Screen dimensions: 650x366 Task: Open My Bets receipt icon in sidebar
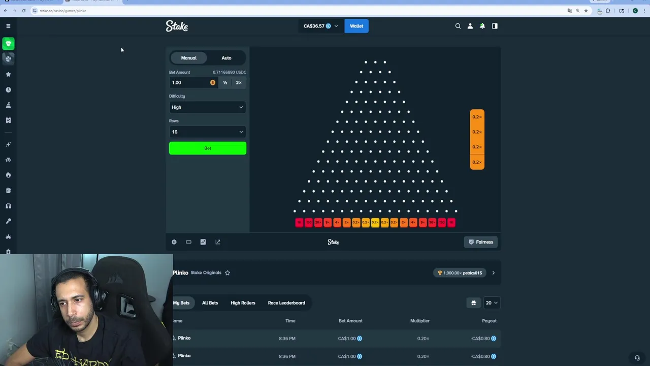tap(8, 120)
